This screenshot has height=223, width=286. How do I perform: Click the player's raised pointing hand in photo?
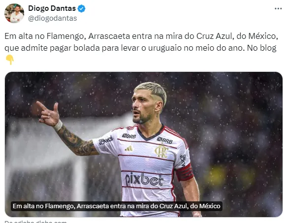(x=48, y=114)
